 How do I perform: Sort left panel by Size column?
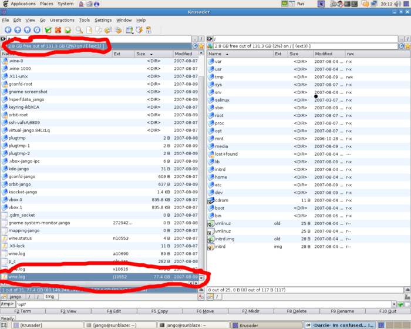coord(153,54)
